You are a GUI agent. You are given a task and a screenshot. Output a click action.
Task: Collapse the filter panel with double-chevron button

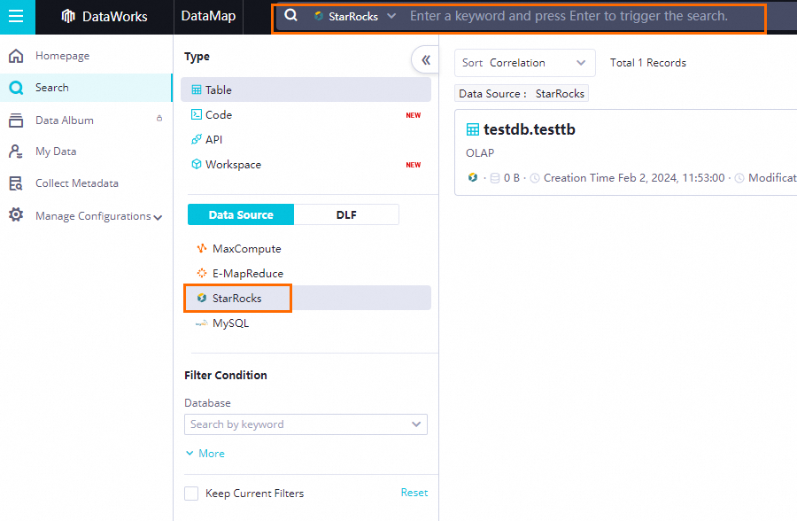(x=425, y=60)
